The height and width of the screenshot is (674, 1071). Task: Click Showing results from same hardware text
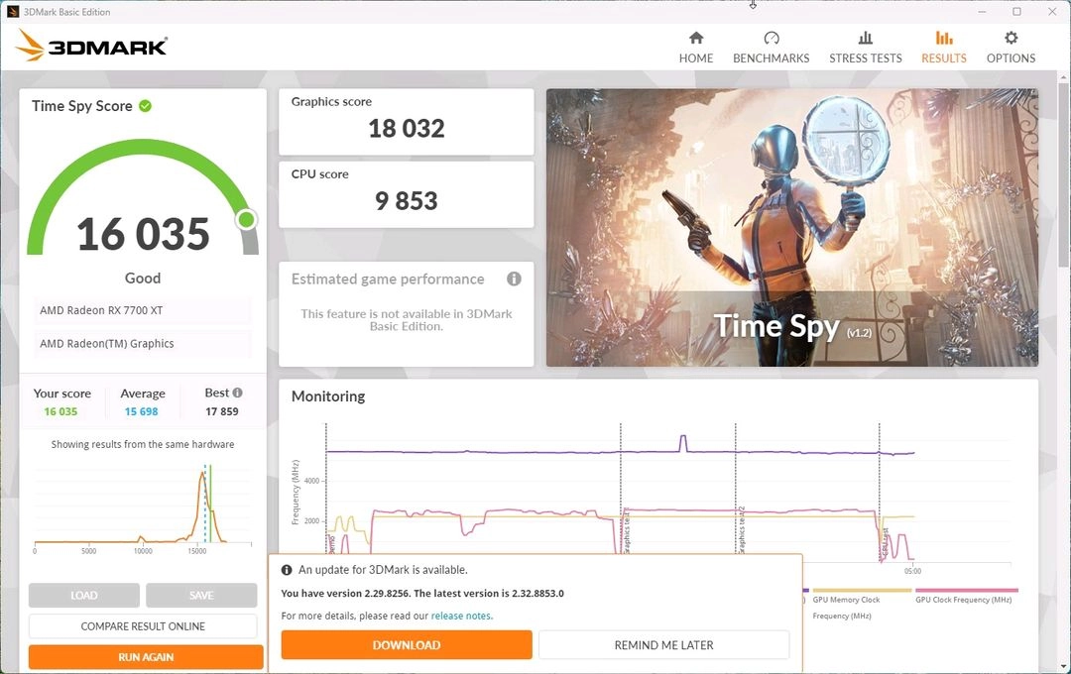click(143, 444)
